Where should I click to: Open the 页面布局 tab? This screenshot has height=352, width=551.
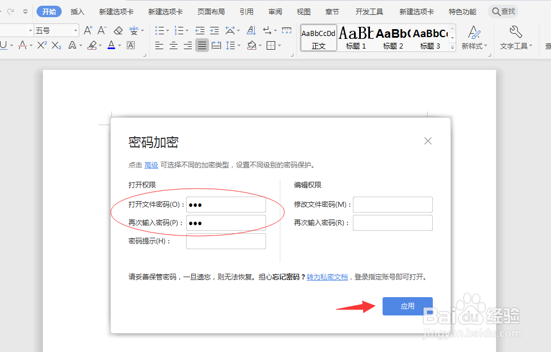coord(211,11)
